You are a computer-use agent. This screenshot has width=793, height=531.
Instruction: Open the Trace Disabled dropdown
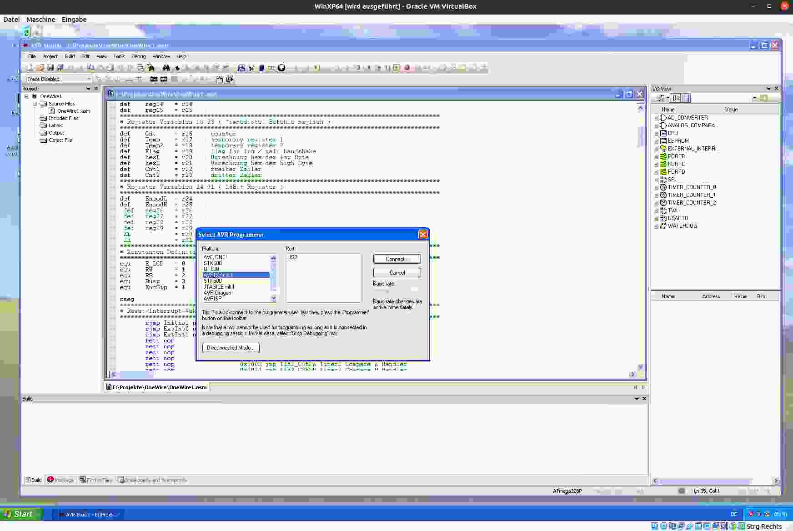pos(89,79)
